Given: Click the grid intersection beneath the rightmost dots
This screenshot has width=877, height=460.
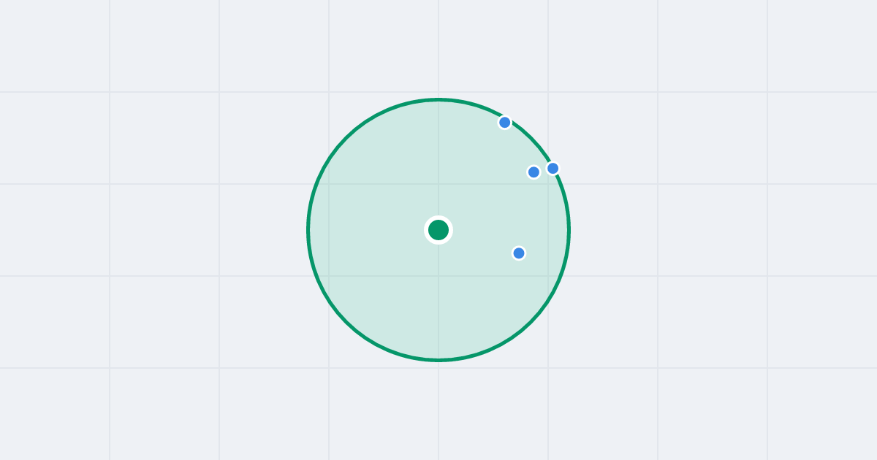Looking at the screenshot, I should click(x=548, y=184).
